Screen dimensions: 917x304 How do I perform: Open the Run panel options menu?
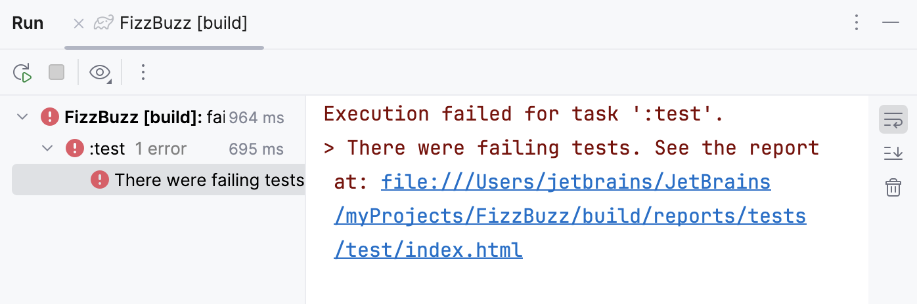[856, 23]
